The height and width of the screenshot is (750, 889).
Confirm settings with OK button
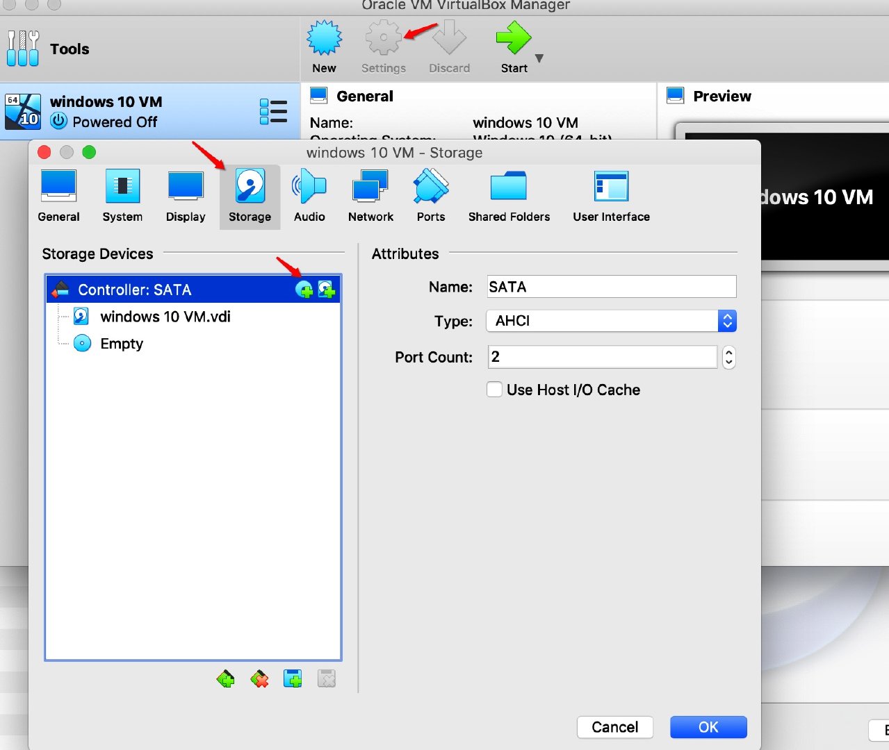pyautogui.click(x=708, y=727)
